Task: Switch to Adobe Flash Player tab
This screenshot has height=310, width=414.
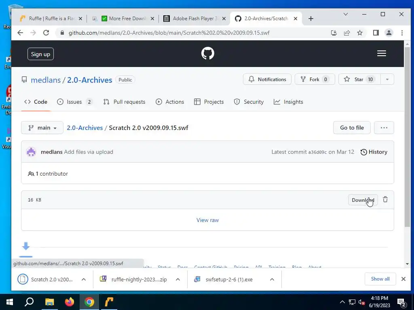Action: click(195, 19)
